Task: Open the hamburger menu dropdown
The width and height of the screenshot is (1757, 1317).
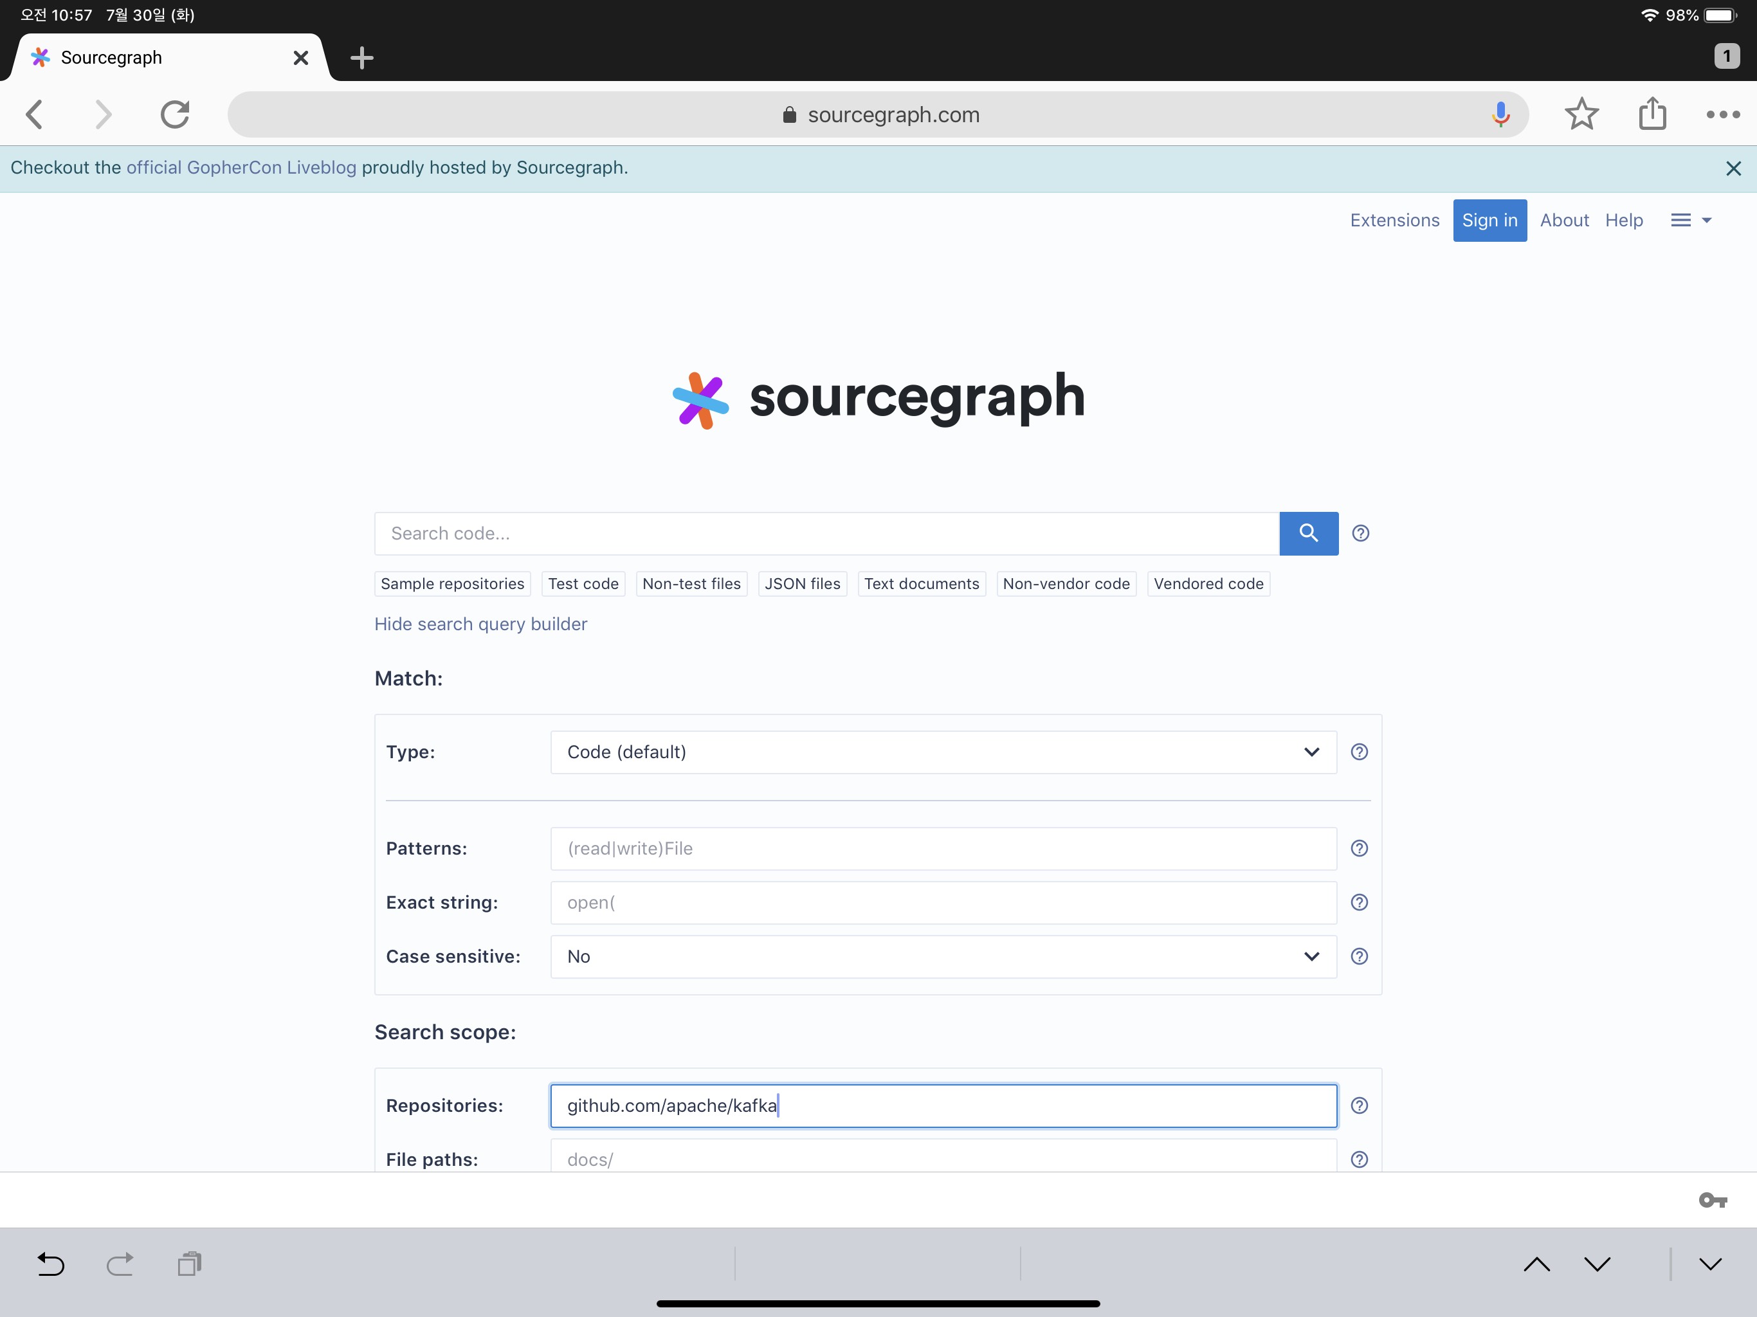Action: click(x=1690, y=220)
